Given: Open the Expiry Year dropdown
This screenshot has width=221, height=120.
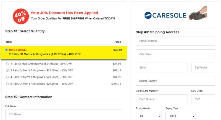Looking at the screenshot, I should pos(180,116).
